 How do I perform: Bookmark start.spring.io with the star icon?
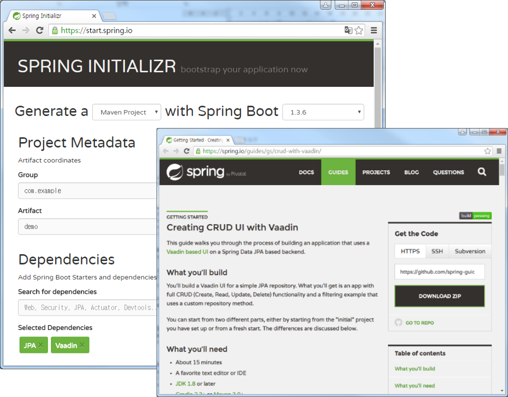(x=359, y=30)
